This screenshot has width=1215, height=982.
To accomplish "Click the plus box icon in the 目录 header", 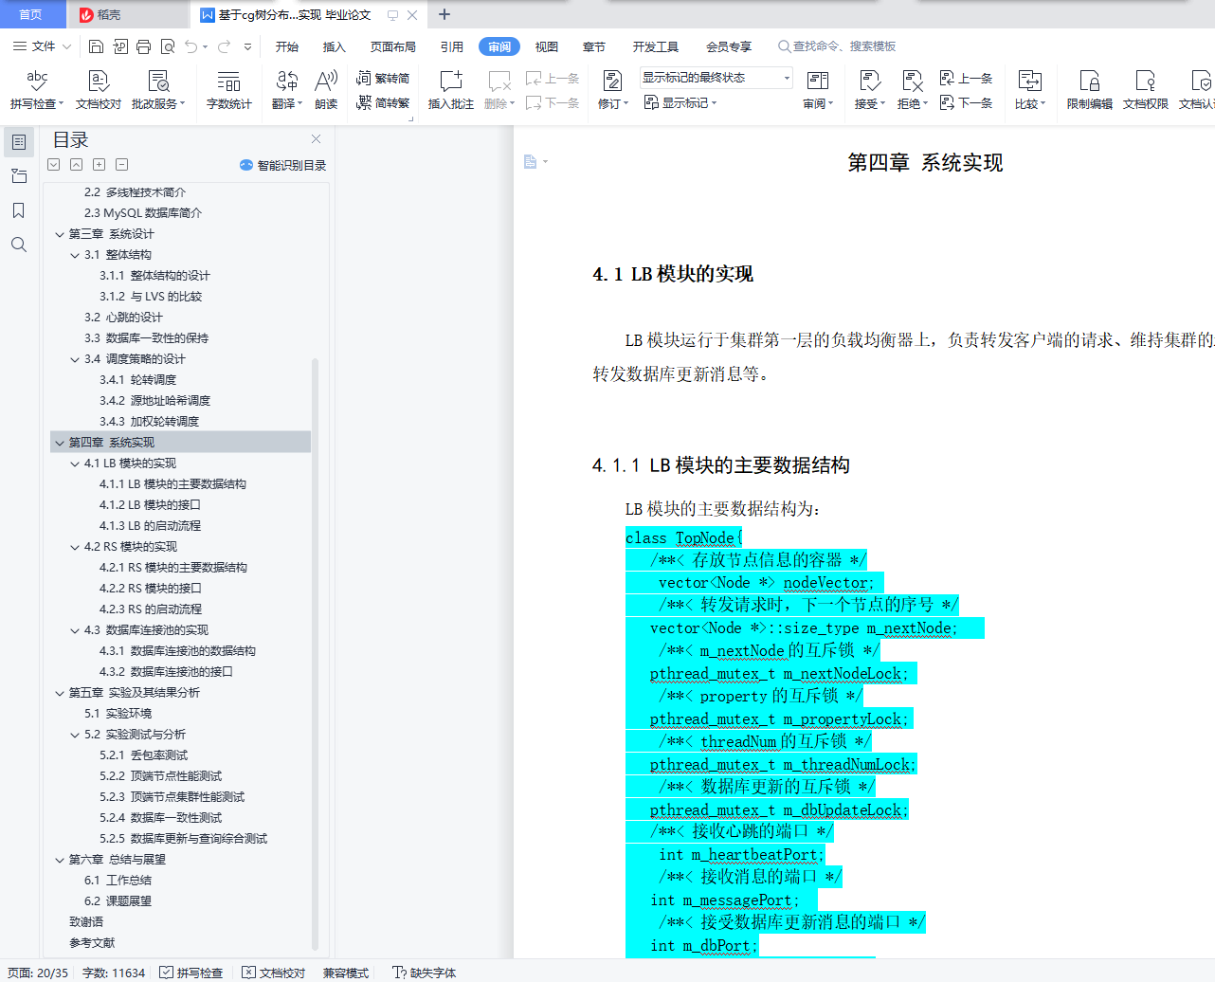I will pos(99,165).
